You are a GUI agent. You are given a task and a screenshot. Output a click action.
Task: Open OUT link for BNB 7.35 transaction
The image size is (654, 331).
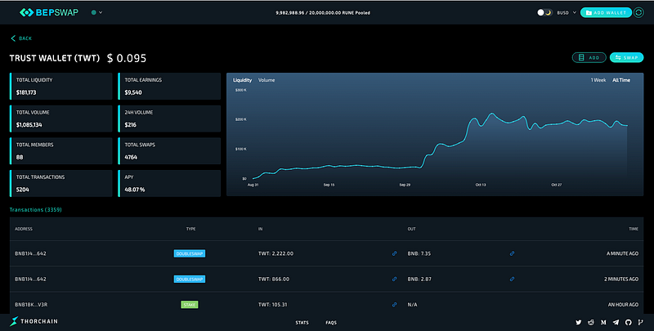(x=512, y=253)
